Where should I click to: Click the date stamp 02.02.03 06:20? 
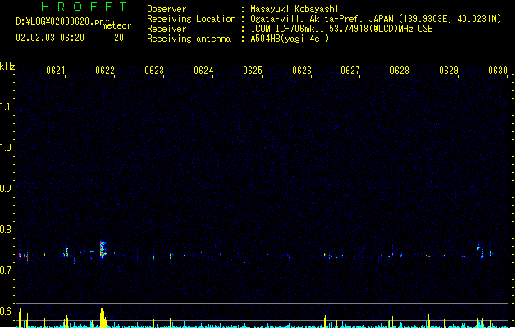tap(50, 38)
